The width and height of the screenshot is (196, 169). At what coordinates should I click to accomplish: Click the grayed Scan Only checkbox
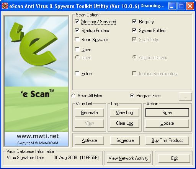(x=134, y=39)
